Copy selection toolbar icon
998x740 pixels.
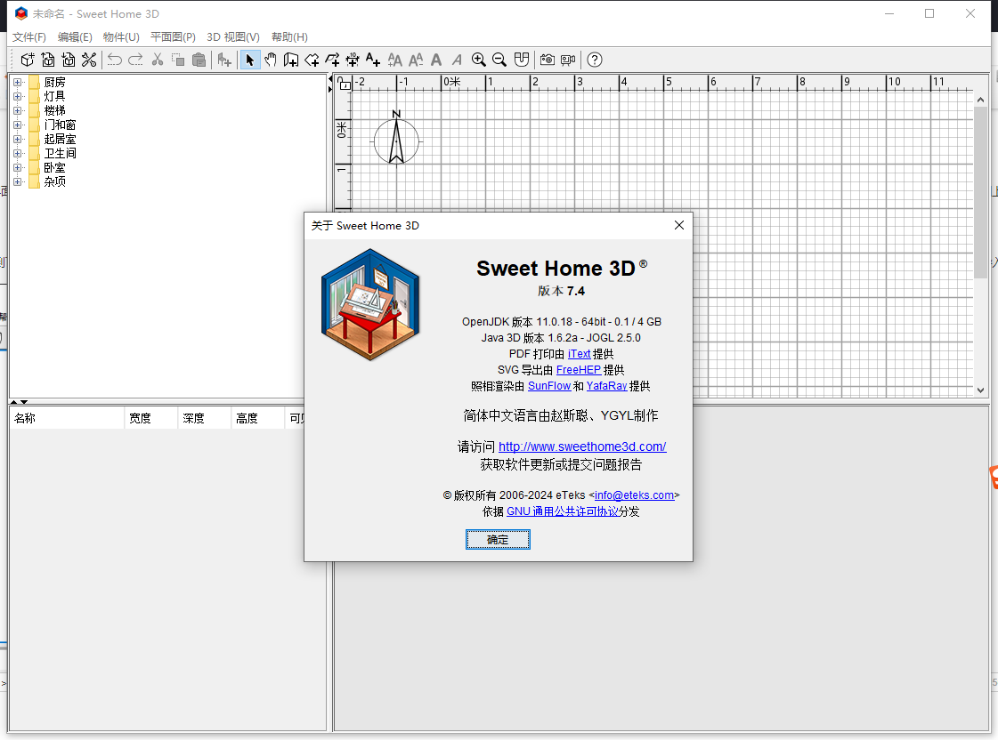[178, 60]
